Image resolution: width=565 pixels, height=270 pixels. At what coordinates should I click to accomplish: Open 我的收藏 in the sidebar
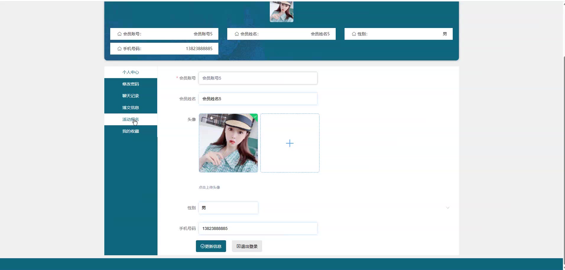(131, 131)
